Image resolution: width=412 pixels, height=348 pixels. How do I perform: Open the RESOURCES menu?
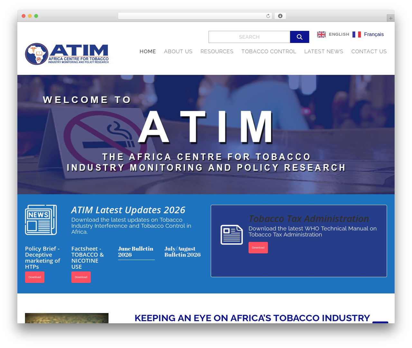(x=217, y=51)
